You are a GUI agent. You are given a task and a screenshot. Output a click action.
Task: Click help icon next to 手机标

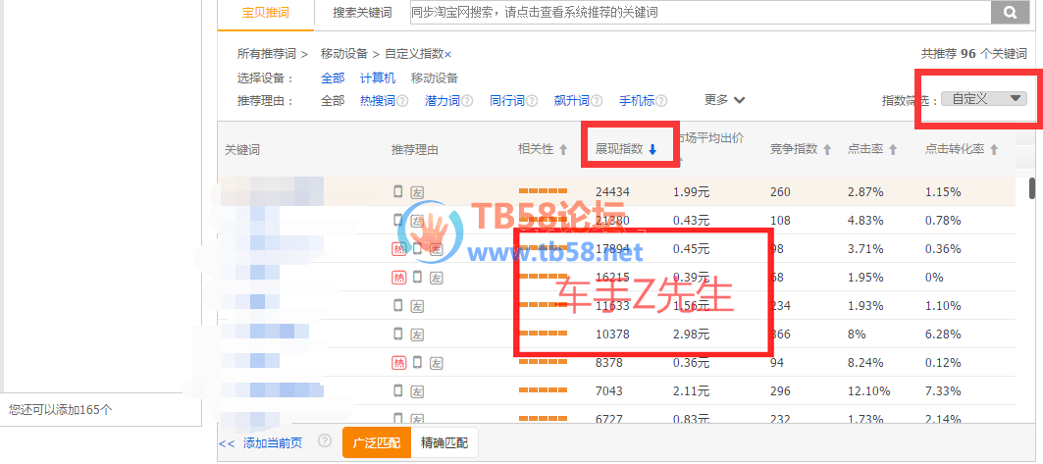662,101
